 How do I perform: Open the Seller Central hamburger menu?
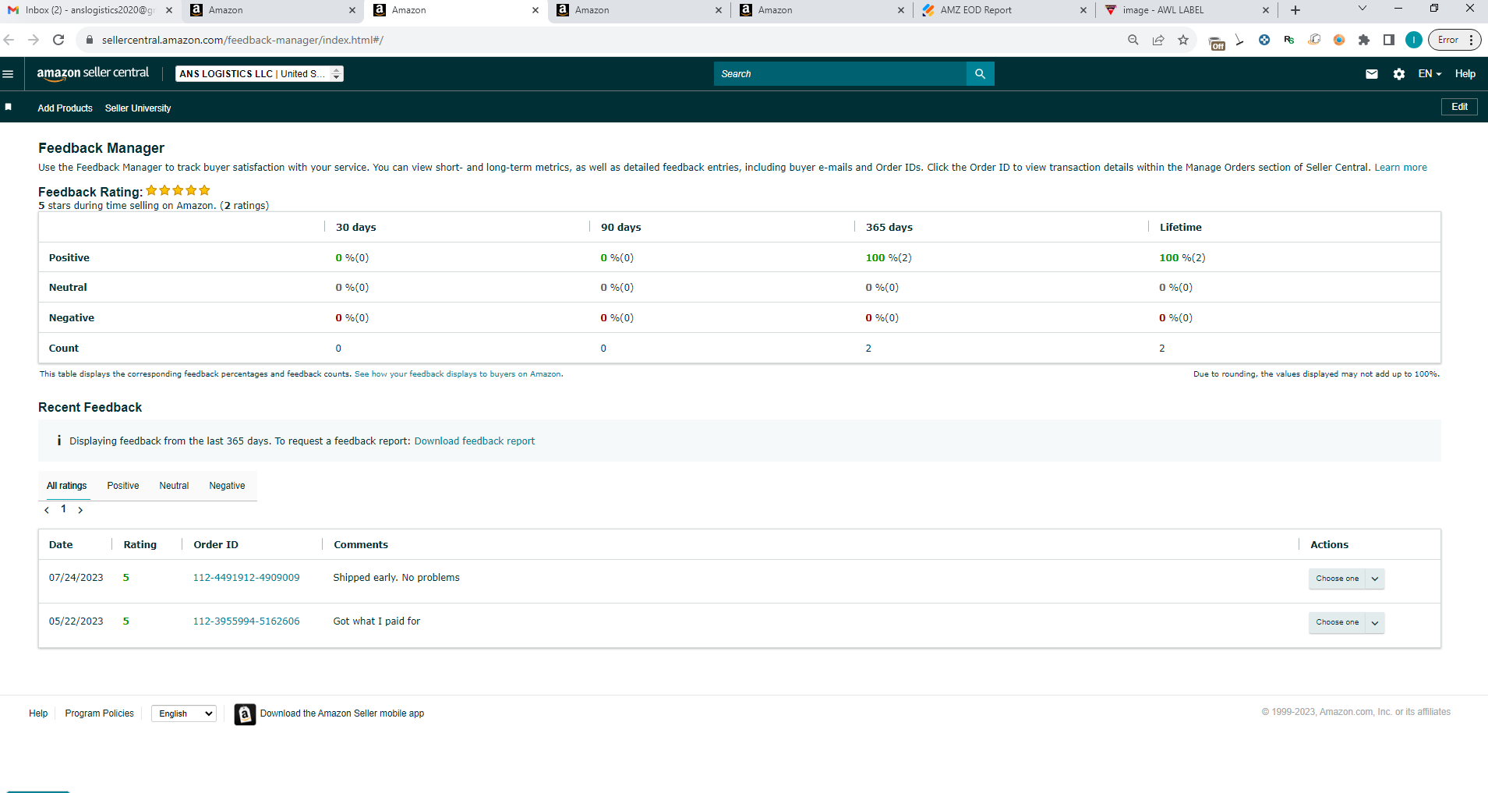9,74
